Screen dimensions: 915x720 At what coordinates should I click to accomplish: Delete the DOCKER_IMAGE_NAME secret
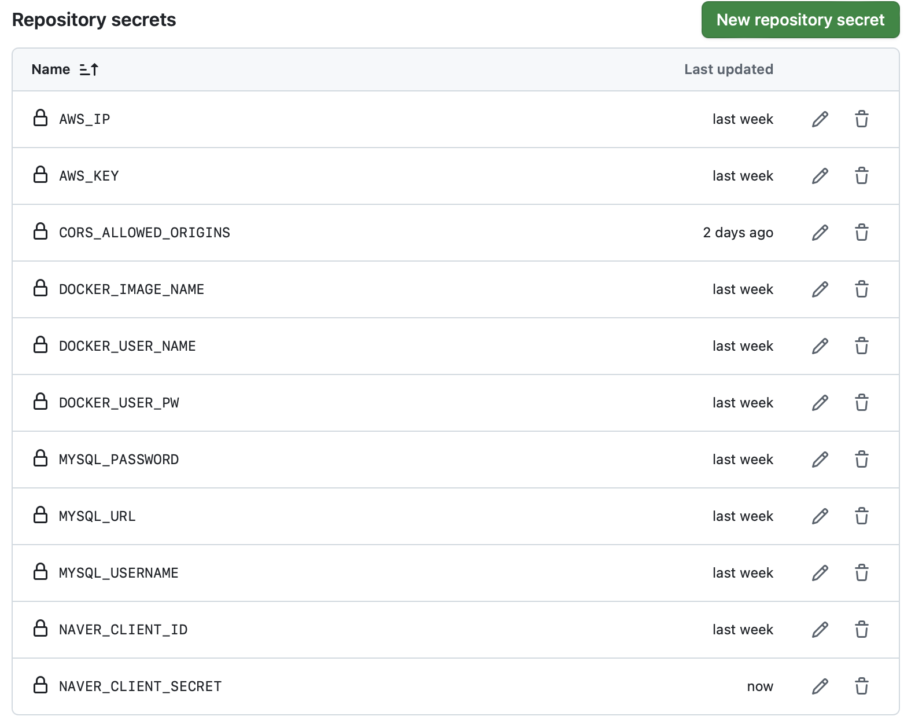[x=862, y=289]
